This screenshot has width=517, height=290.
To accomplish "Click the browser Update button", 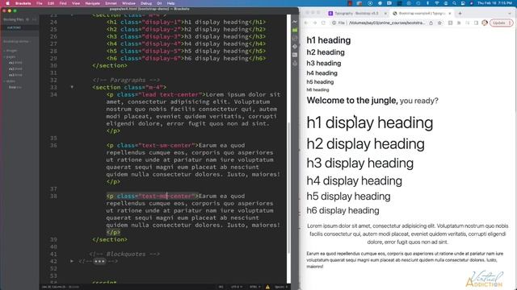I will (501, 23).
